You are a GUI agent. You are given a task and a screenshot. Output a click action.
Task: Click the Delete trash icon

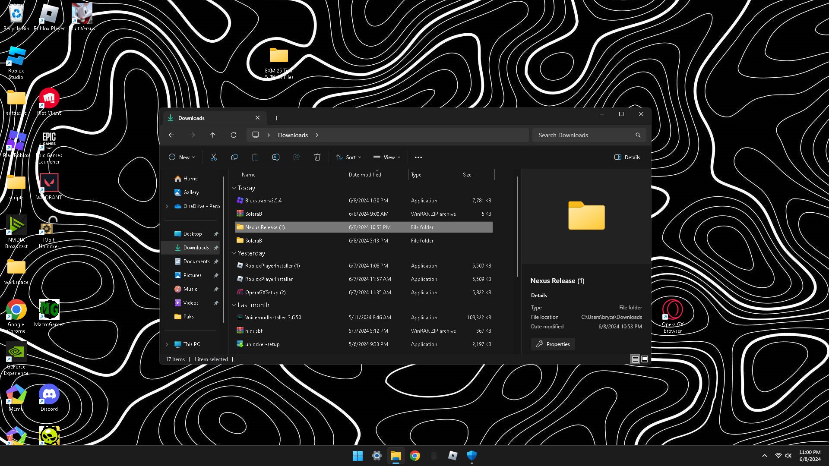point(317,157)
